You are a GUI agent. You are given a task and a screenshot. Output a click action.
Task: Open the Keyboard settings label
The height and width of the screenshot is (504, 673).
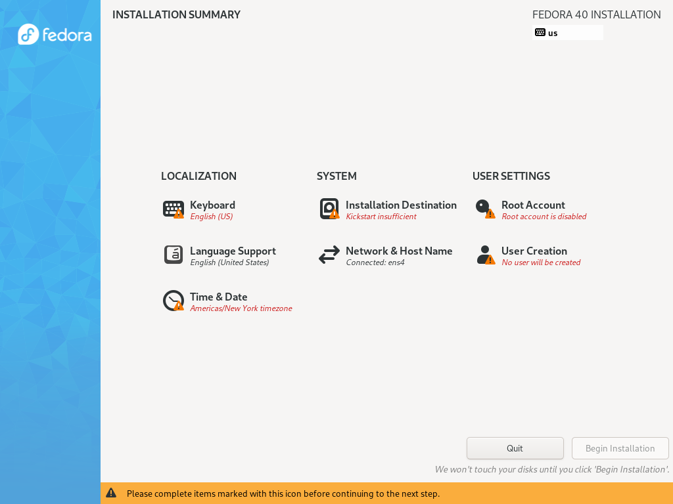212,205
